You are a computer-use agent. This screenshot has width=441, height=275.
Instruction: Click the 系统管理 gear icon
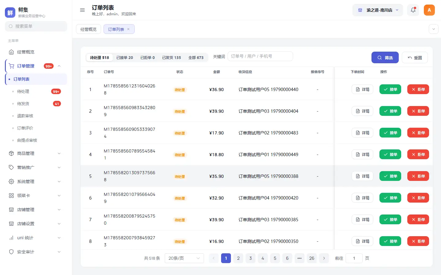[x=11, y=182]
